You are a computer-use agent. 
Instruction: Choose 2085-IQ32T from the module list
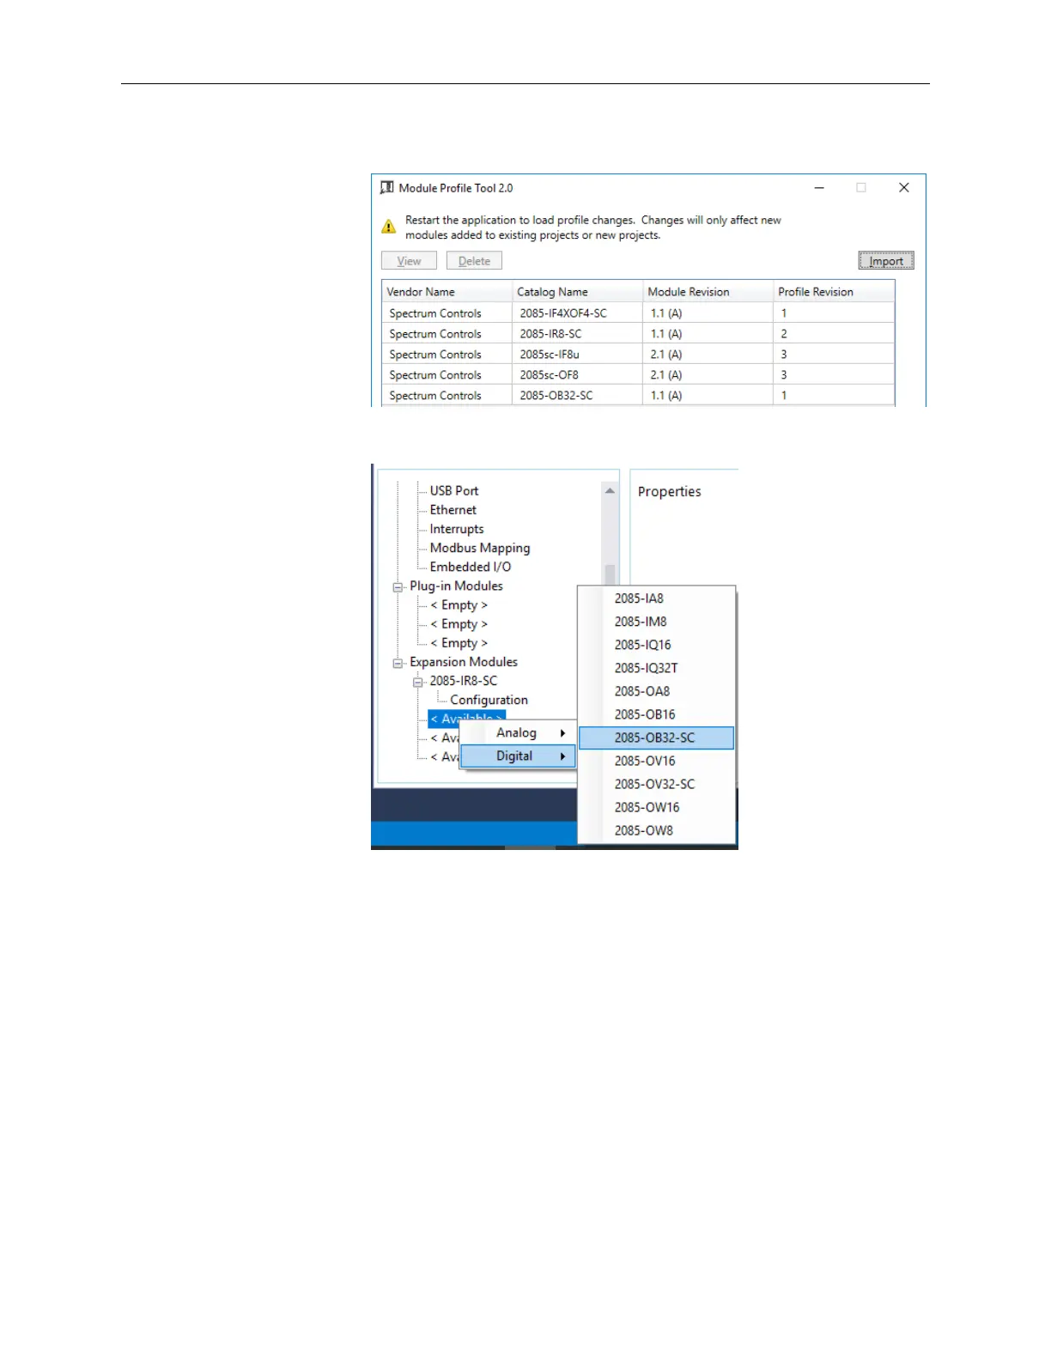point(656,668)
